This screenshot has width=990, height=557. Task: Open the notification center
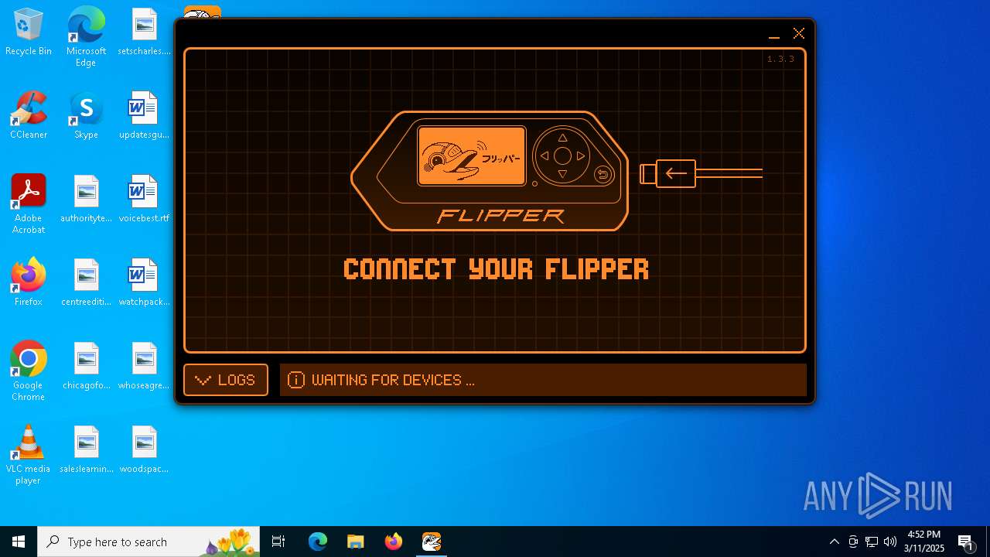pyautogui.click(x=966, y=542)
